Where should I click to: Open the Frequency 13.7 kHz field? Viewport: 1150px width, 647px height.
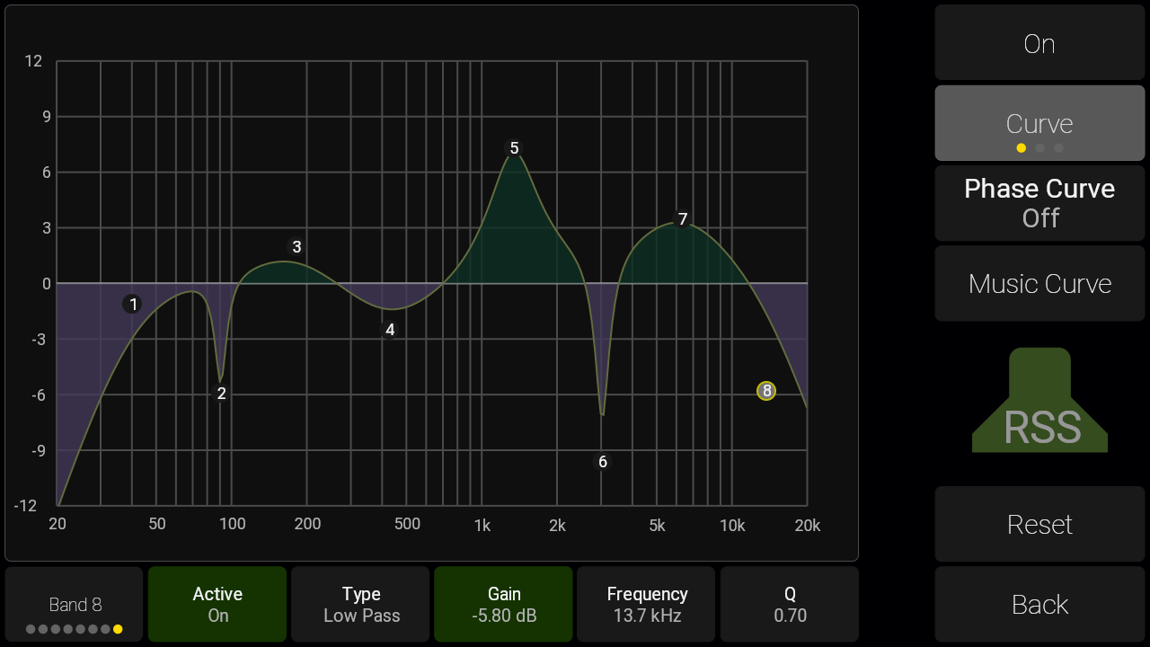pyautogui.click(x=646, y=604)
